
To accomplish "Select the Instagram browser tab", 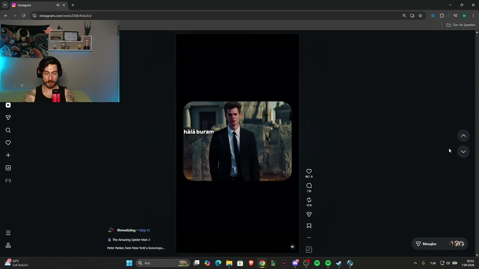I will click(39, 5).
